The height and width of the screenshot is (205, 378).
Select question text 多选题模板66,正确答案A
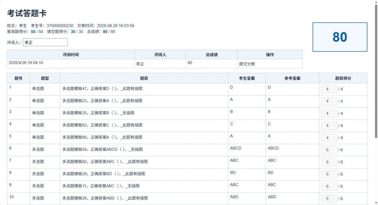[x=86, y=137]
